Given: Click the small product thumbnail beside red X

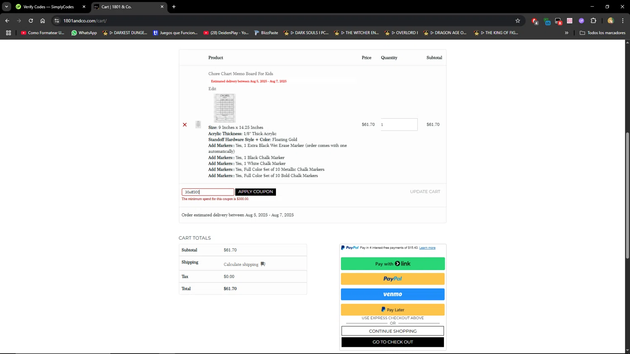Looking at the screenshot, I should [x=198, y=125].
